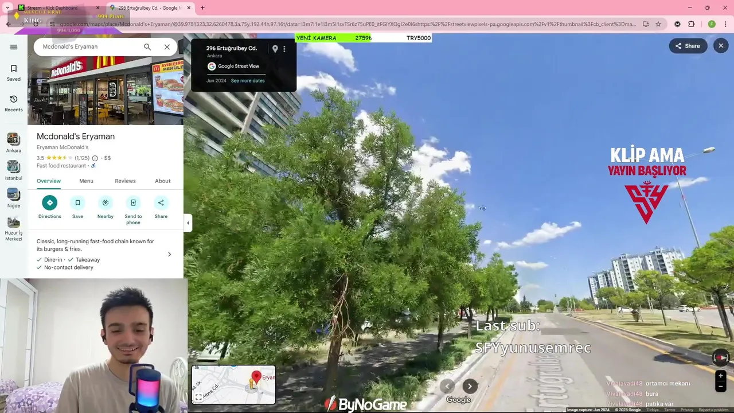Open Saved places in sidebar
The image size is (734, 413).
(x=14, y=72)
